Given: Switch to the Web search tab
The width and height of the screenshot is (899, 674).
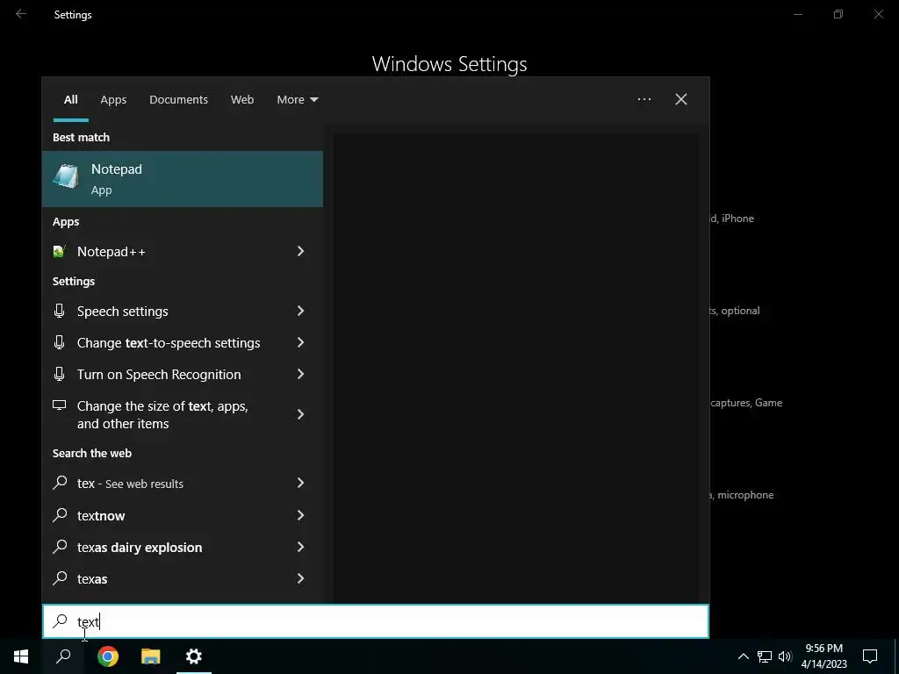Looking at the screenshot, I should coord(242,100).
